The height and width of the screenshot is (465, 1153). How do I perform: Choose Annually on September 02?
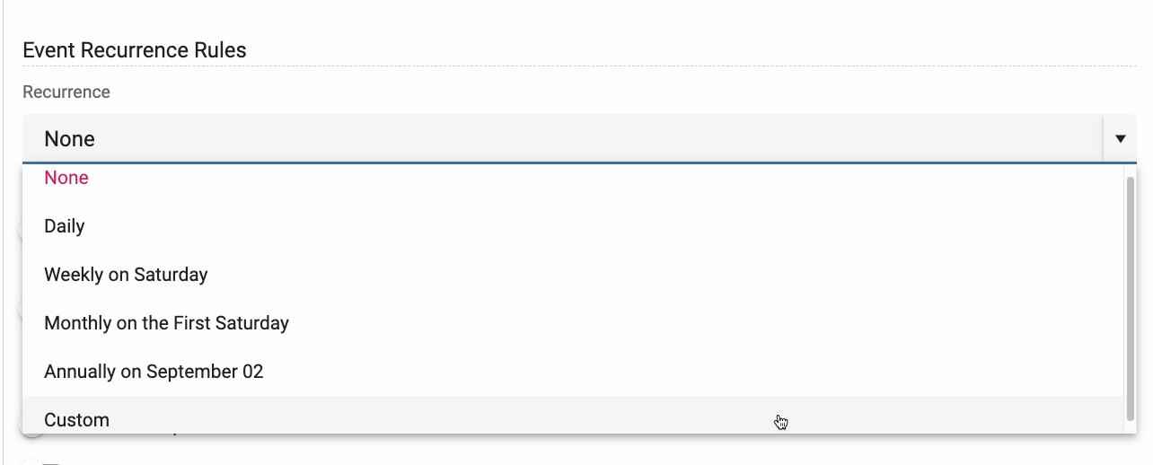pos(154,372)
